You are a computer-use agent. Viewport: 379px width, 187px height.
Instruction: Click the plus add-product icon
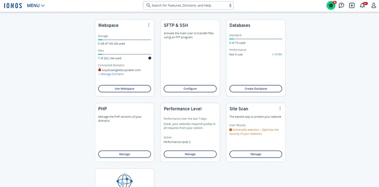tap(351, 5)
